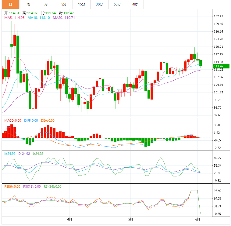Viewport: 231px width, 226px height.
Task: Switch to the 月 monthly tab
Action: click(x=46, y=5)
